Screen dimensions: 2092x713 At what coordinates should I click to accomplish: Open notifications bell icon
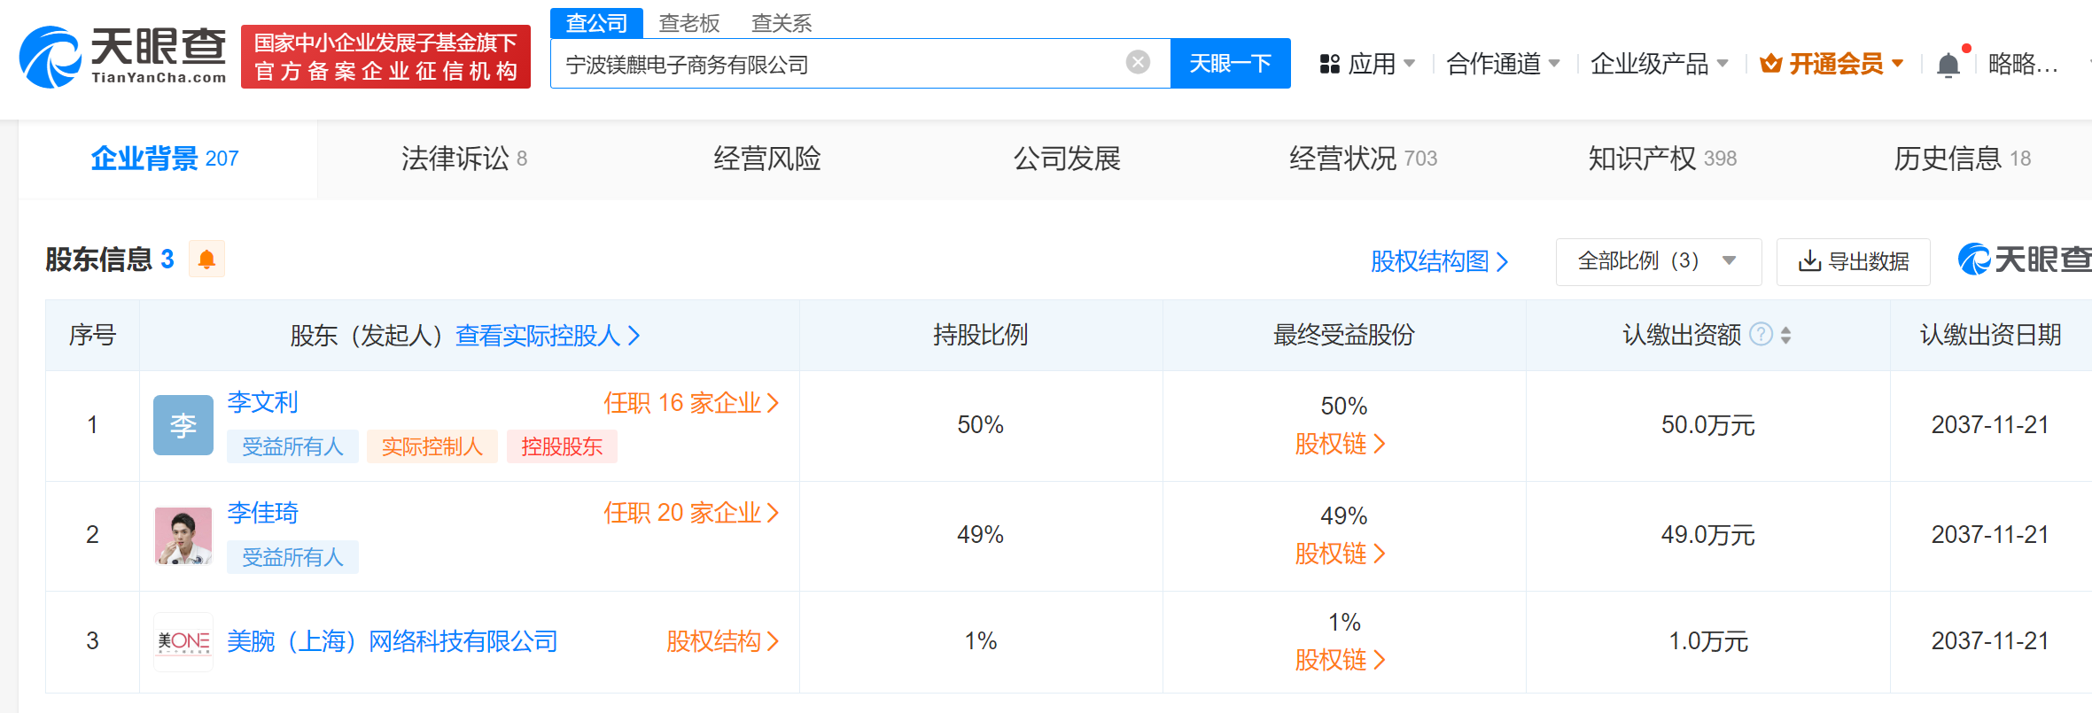(x=1948, y=64)
